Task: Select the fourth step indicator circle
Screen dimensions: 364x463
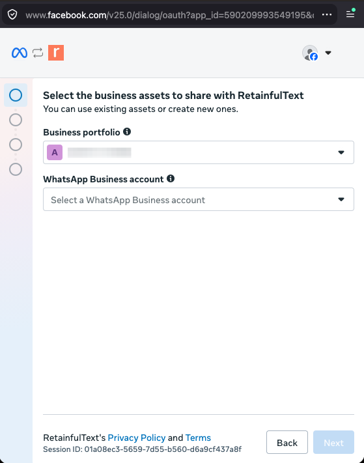Action: pyautogui.click(x=16, y=169)
